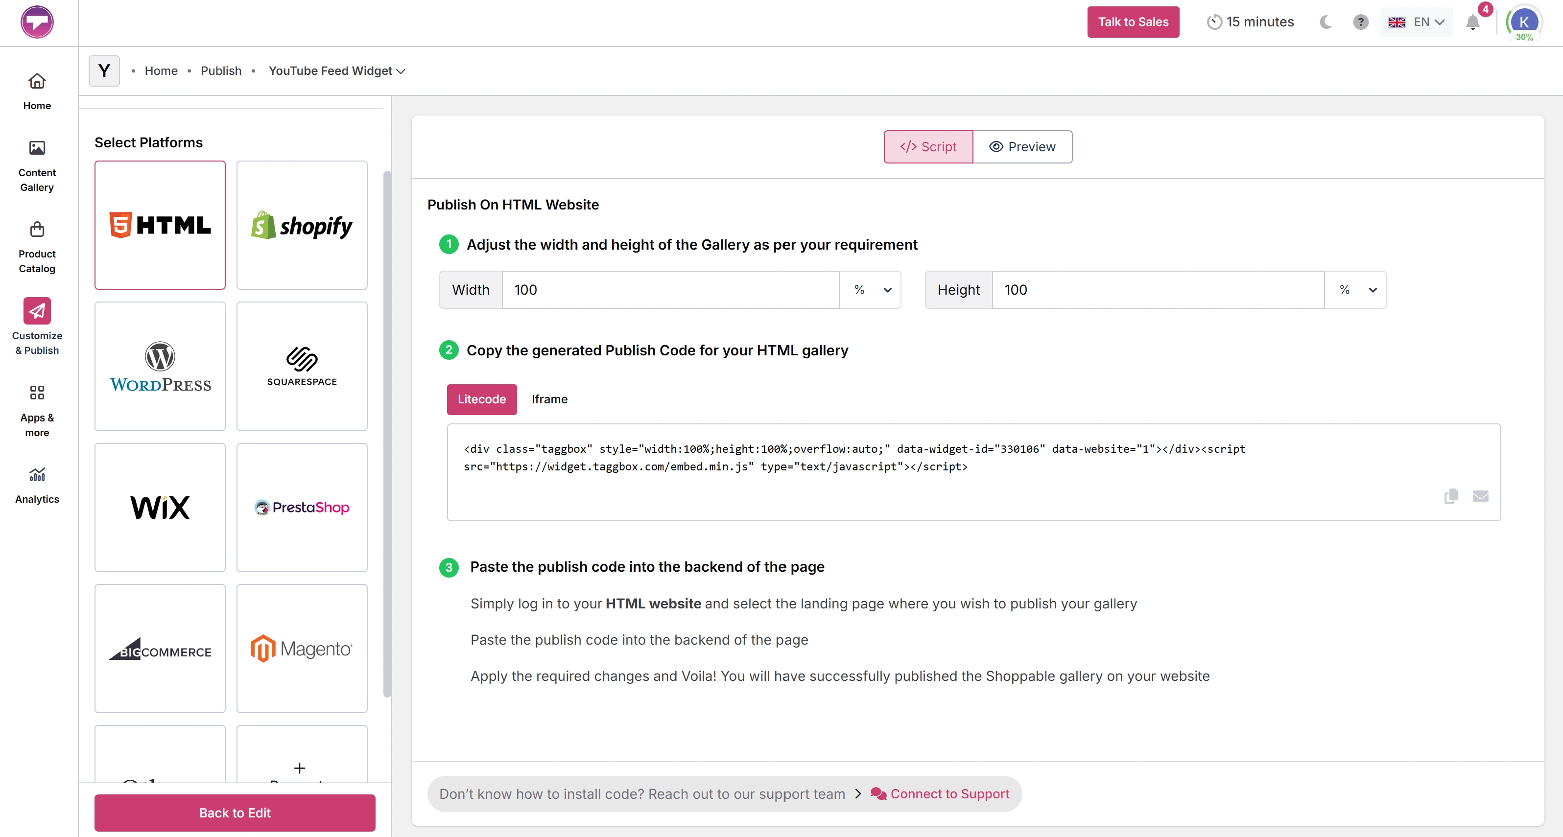
Task: Expand the YouTube Feed Widget dropdown
Action: pos(337,71)
